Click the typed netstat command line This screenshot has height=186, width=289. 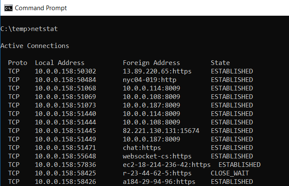point(29,29)
